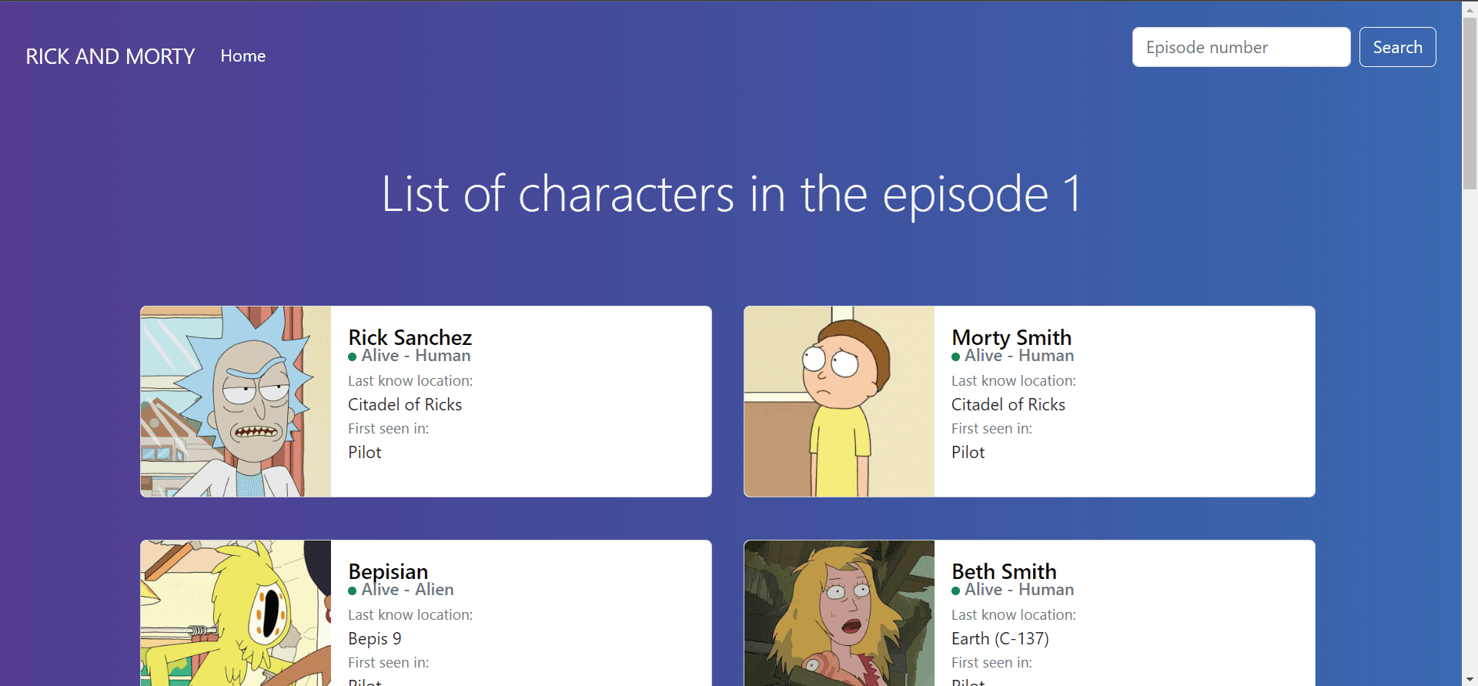Click Beth Smith's 'Alive - Human' status text
This screenshot has width=1478, height=686.
(1019, 590)
